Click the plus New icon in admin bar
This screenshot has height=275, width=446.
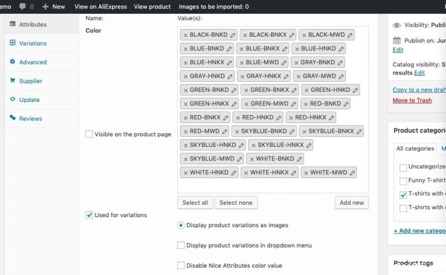point(45,7)
